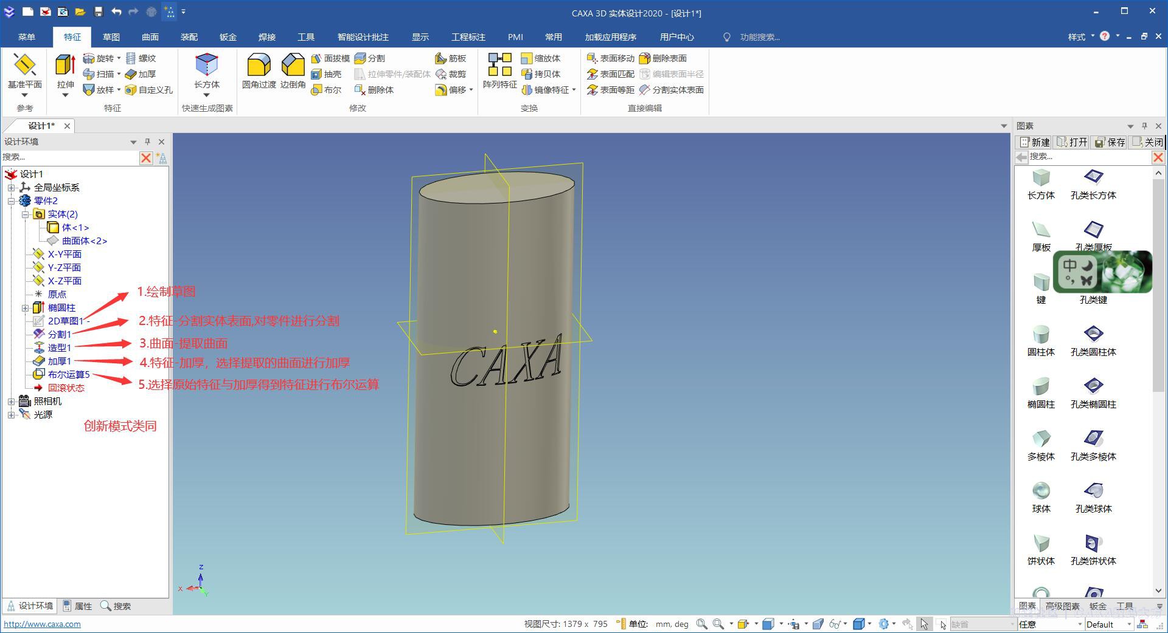The width and height of the screenshot is (1168, 633).
Task: Open the 任意 selection filter combo box
Action: [x=1051, y=624]
